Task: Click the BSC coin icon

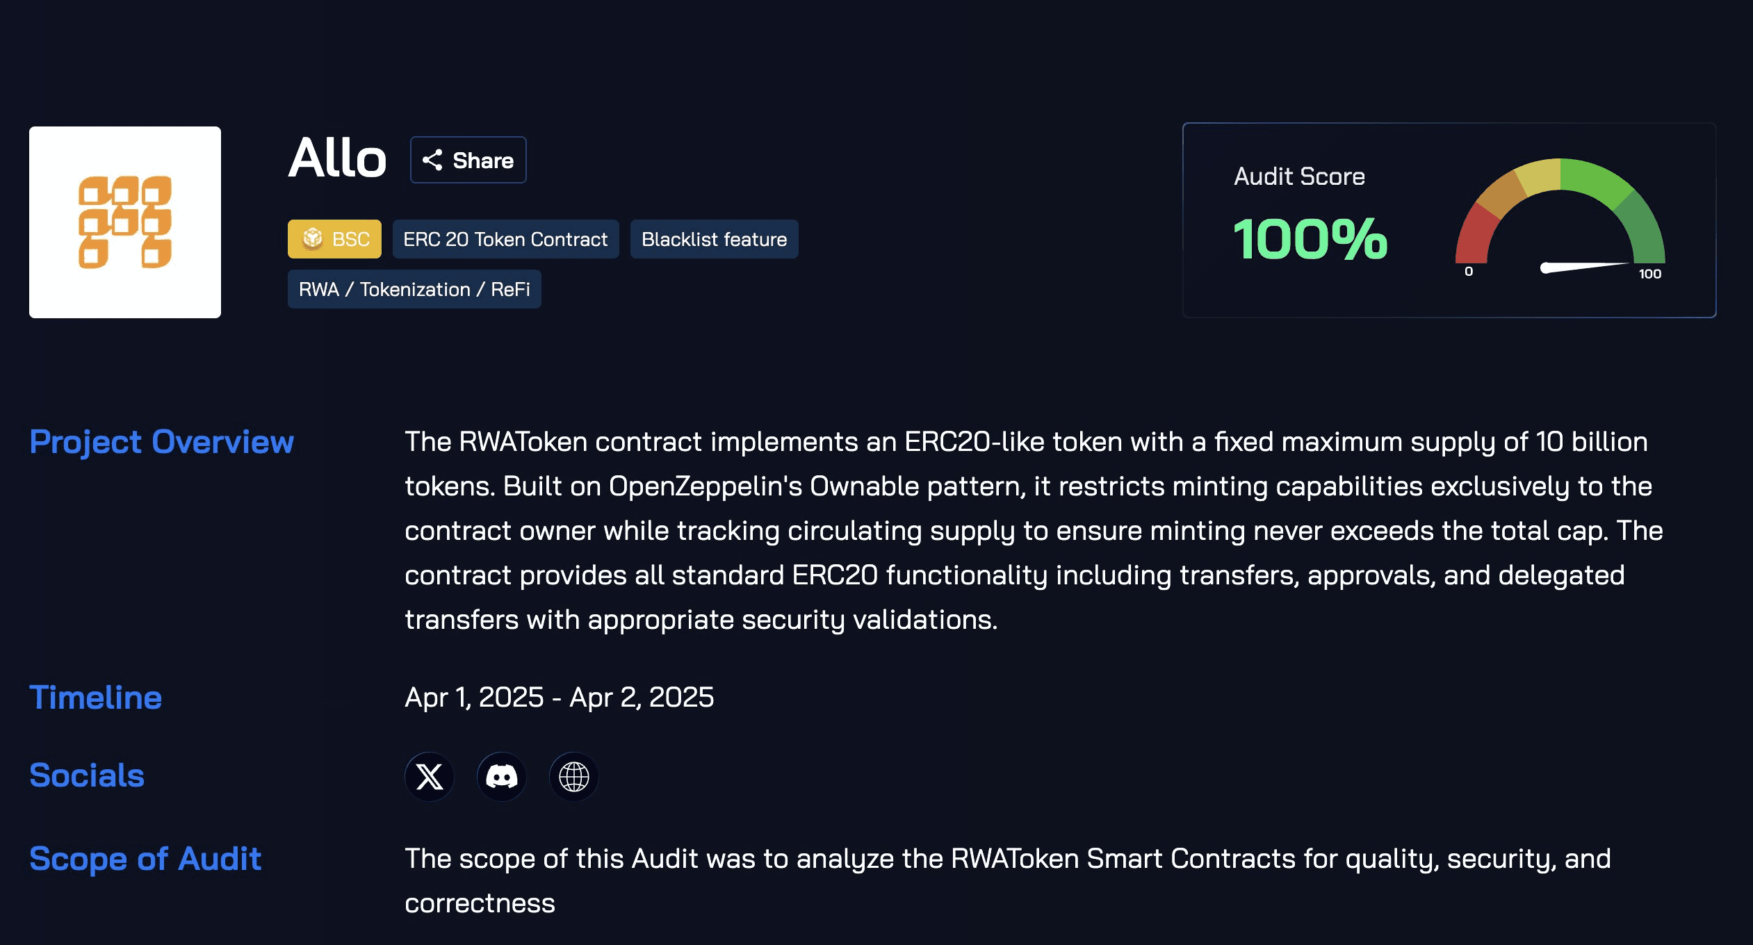Action: click(313, 239)
